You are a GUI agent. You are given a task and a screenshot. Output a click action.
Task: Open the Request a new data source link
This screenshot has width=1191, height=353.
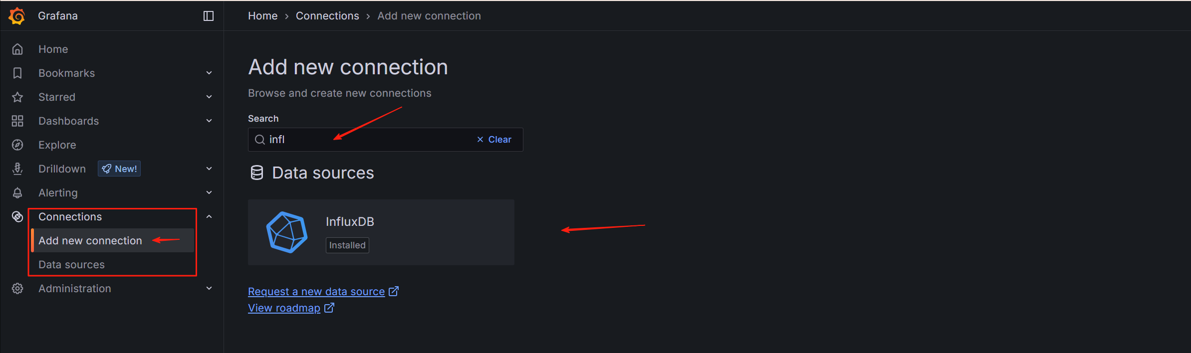316,291
